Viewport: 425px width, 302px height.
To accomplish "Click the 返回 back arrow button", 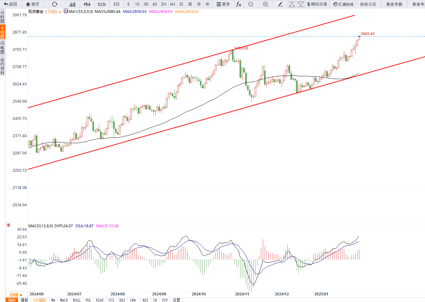I will (10, 4).
